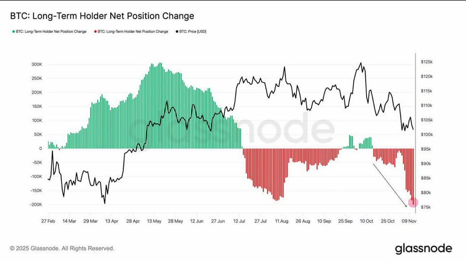This screenshot has width=466, height=262.
Task: Click the -200K label on left axis
Action: [35, 204]
